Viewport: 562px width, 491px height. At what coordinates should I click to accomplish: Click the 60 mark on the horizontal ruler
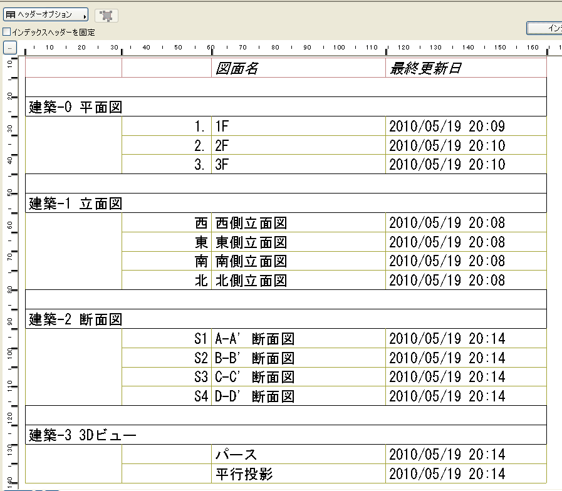(211, 46)
